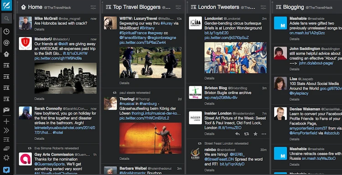342x175 pixels.
Task: Click the @StreetFeastLDN mention
Action: click(219, 159)
